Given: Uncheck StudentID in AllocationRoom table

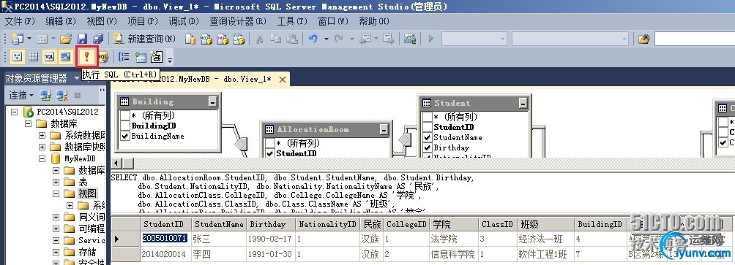Looking at the screenshot, I should pos(269,153).
